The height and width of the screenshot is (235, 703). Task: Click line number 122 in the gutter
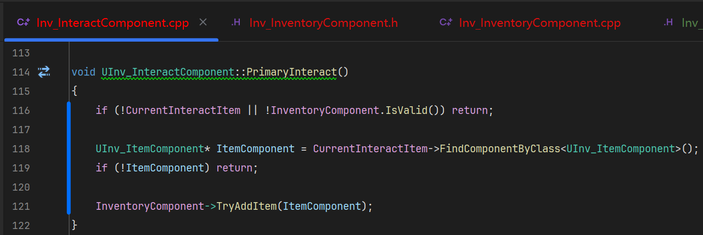(20, 225)
